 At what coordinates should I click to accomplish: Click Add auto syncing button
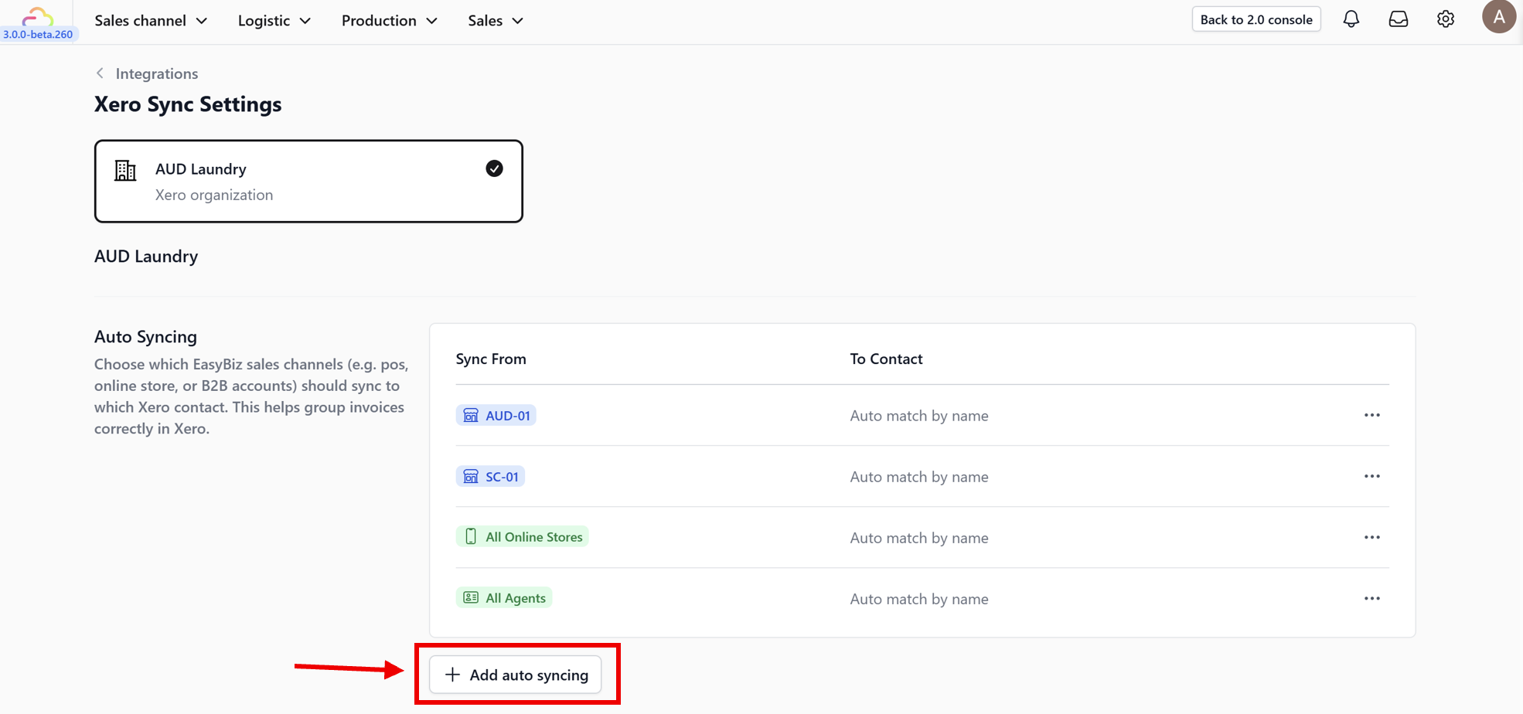point(516,675)
